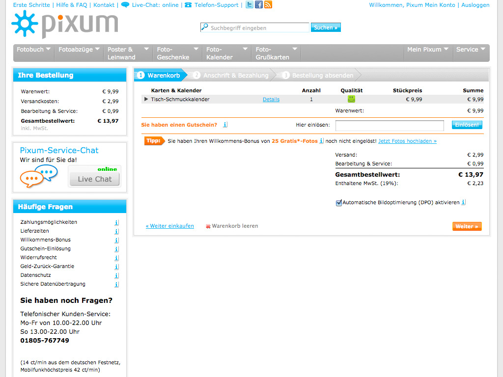Open the Fotoabzüge dropdown menu
503x377 pixels.
79,50
